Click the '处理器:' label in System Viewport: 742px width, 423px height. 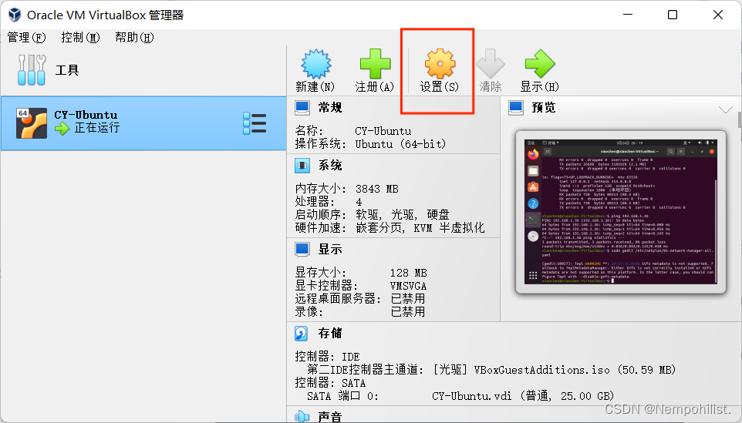[315, 202]
